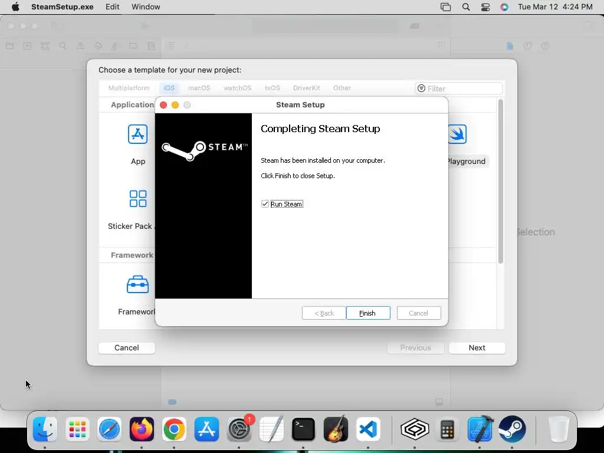Click the Siri icon in menu bar
The width and height of the screenshot is (604, 453).
pos(504,7)
